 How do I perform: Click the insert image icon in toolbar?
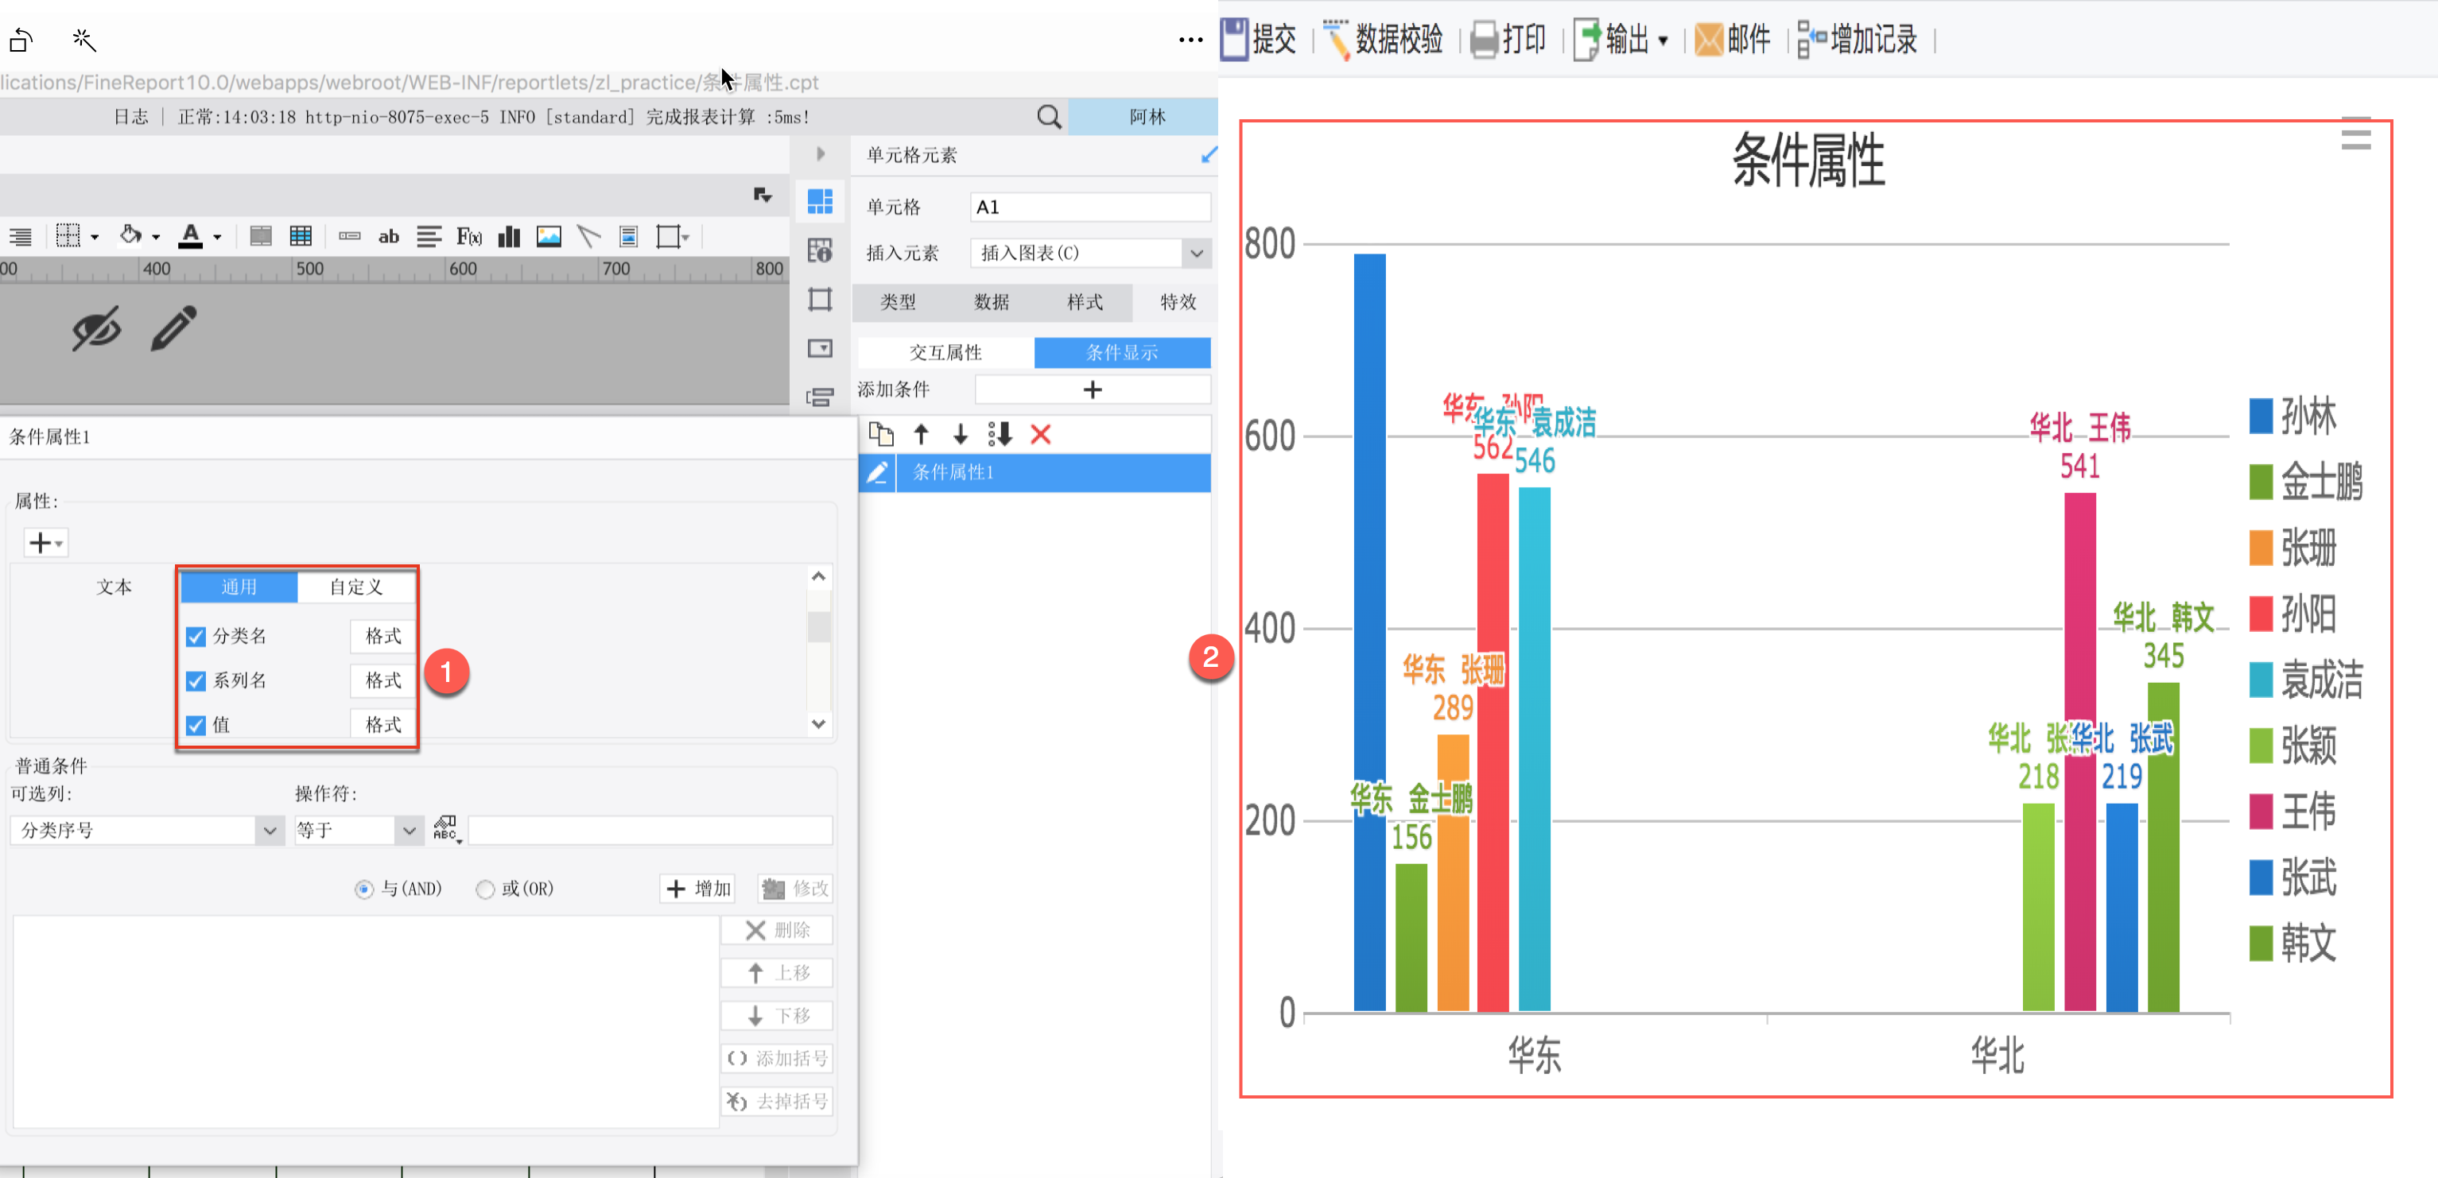point(549,237)
